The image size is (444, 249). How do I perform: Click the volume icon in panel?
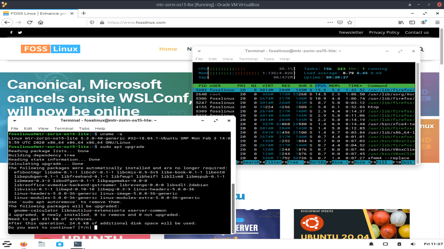[x=413, y=244]
